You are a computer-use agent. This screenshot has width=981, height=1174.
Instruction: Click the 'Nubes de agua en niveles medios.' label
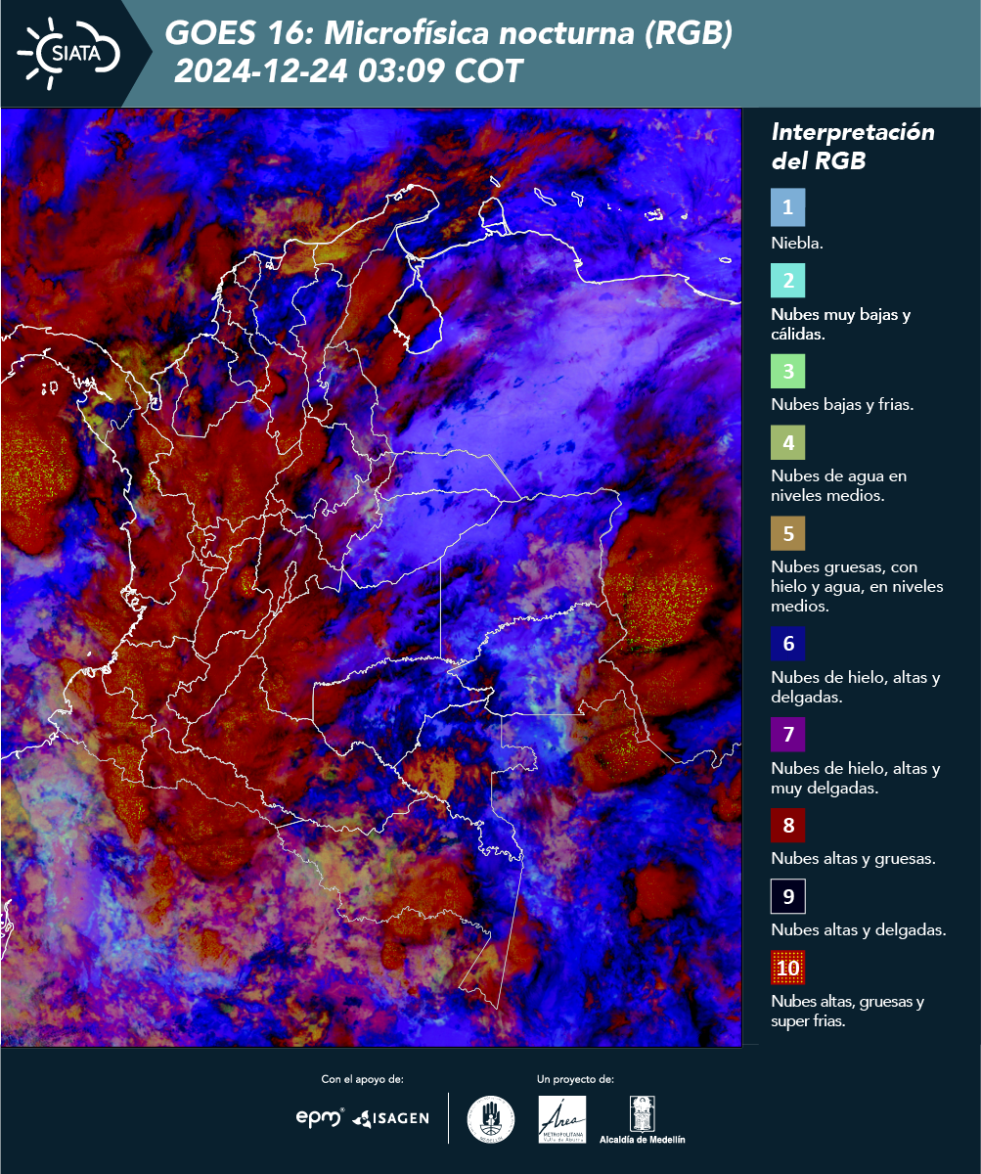[839, 485]
